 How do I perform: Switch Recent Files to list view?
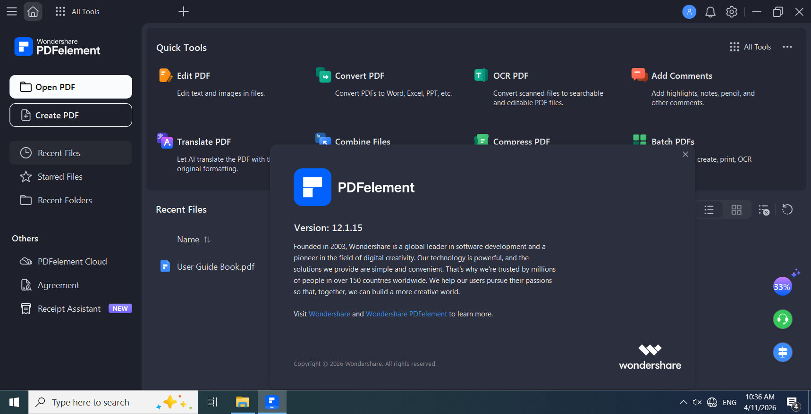click(x=709, y=210)
